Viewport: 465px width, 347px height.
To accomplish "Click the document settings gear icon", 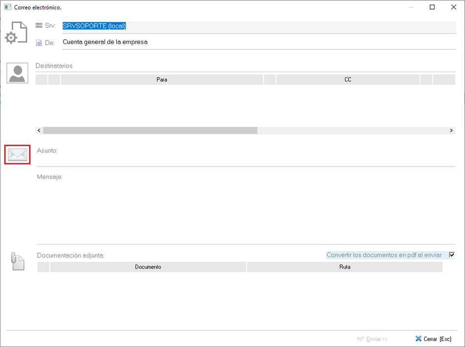I will pos(17,33).
